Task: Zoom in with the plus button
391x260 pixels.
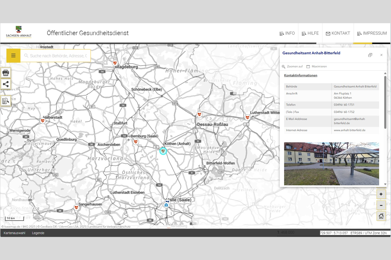Action: click(x=381, y=194)
